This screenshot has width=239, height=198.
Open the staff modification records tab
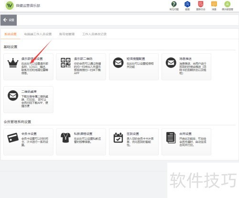94,34
